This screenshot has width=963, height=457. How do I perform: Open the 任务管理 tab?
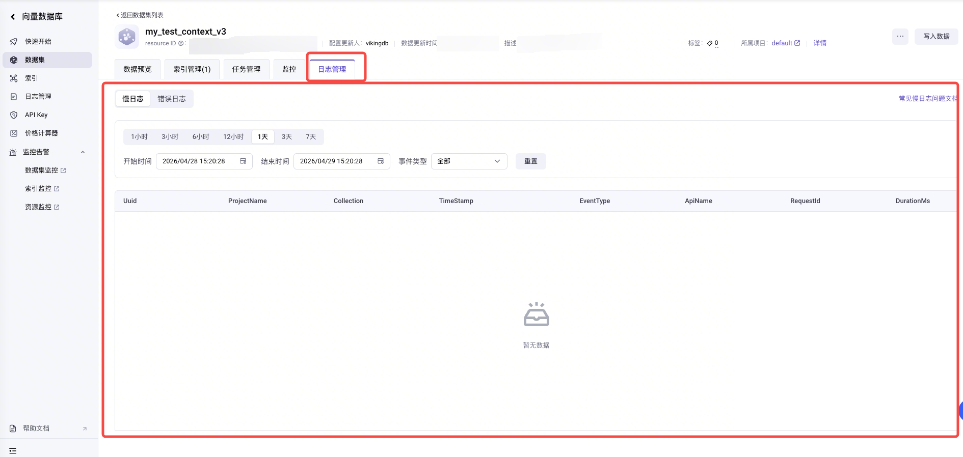tap(247, 69)
